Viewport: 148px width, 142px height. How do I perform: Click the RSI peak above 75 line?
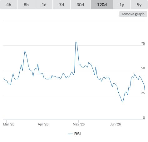[x=76, y=42]
